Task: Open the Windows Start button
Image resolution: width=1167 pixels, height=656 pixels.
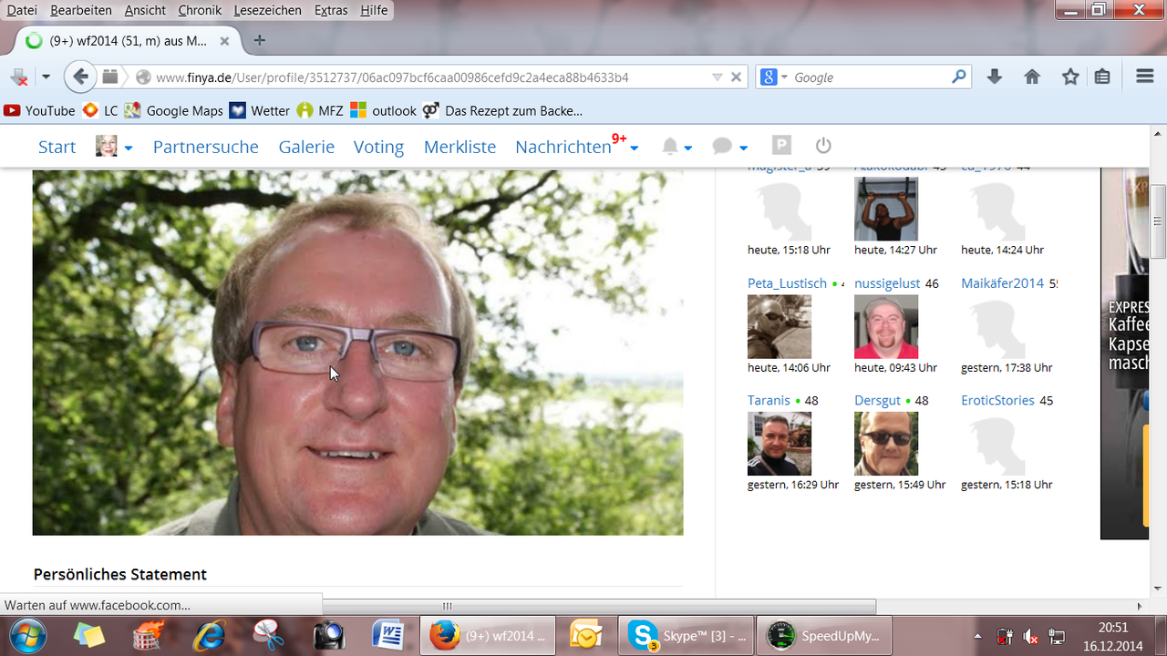Action: pos(27,635)
